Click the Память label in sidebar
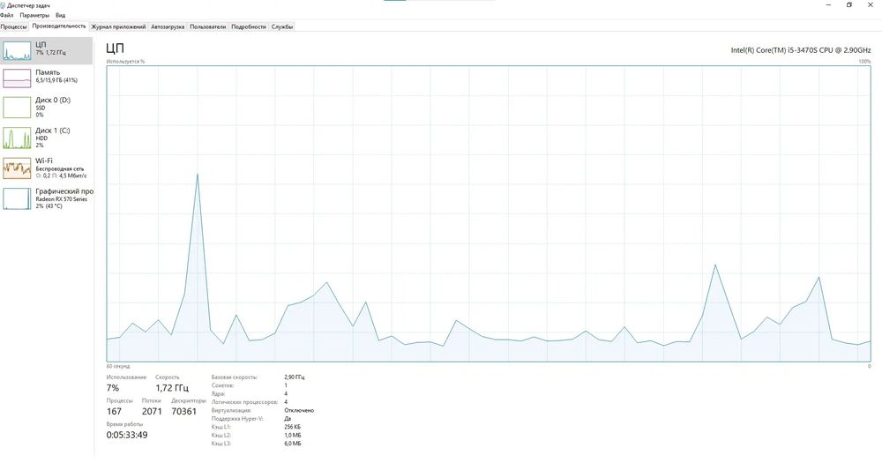 [x=48, y=72]
